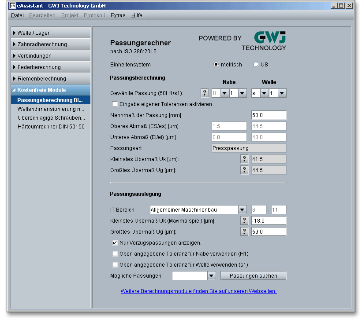Image resolution: width=362 pixels, height=319 pixels.
Task: Open the Welle letter s dropdown
Action: pyautogui.click(x=264, y=93)
